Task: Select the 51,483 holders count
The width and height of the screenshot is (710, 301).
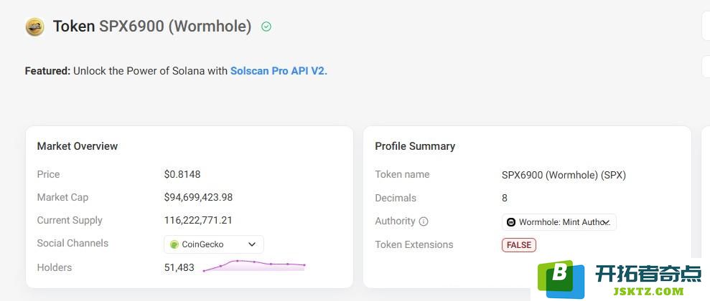Action: coord(179,267)
